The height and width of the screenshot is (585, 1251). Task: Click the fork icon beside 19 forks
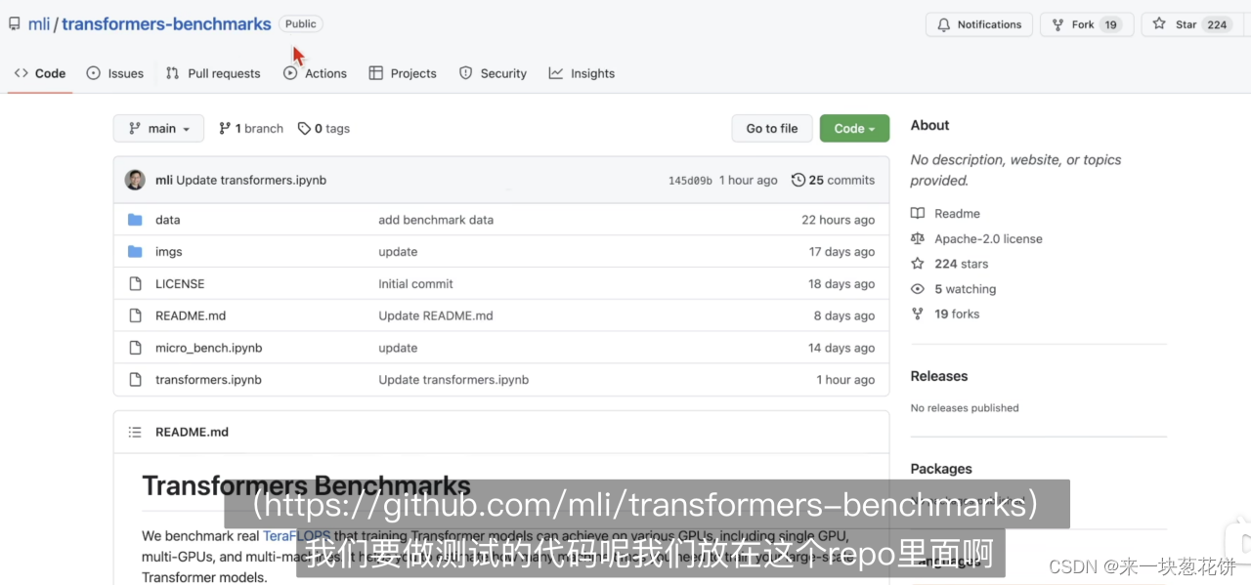click(x=918, y=313)
